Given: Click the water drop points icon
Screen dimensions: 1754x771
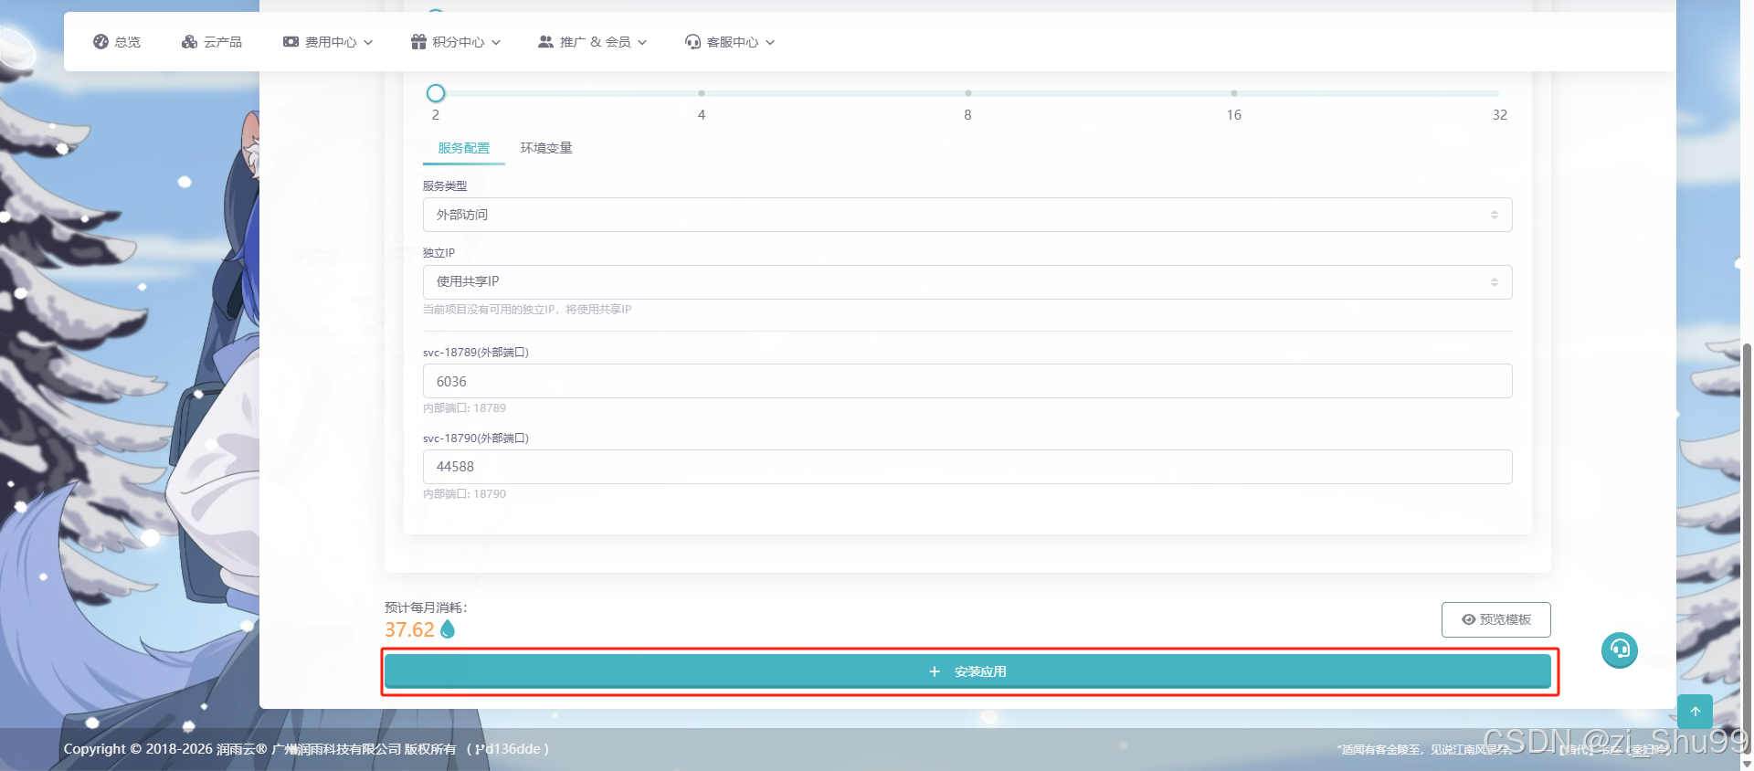Looking at the screenshot, I should point(448,629).
